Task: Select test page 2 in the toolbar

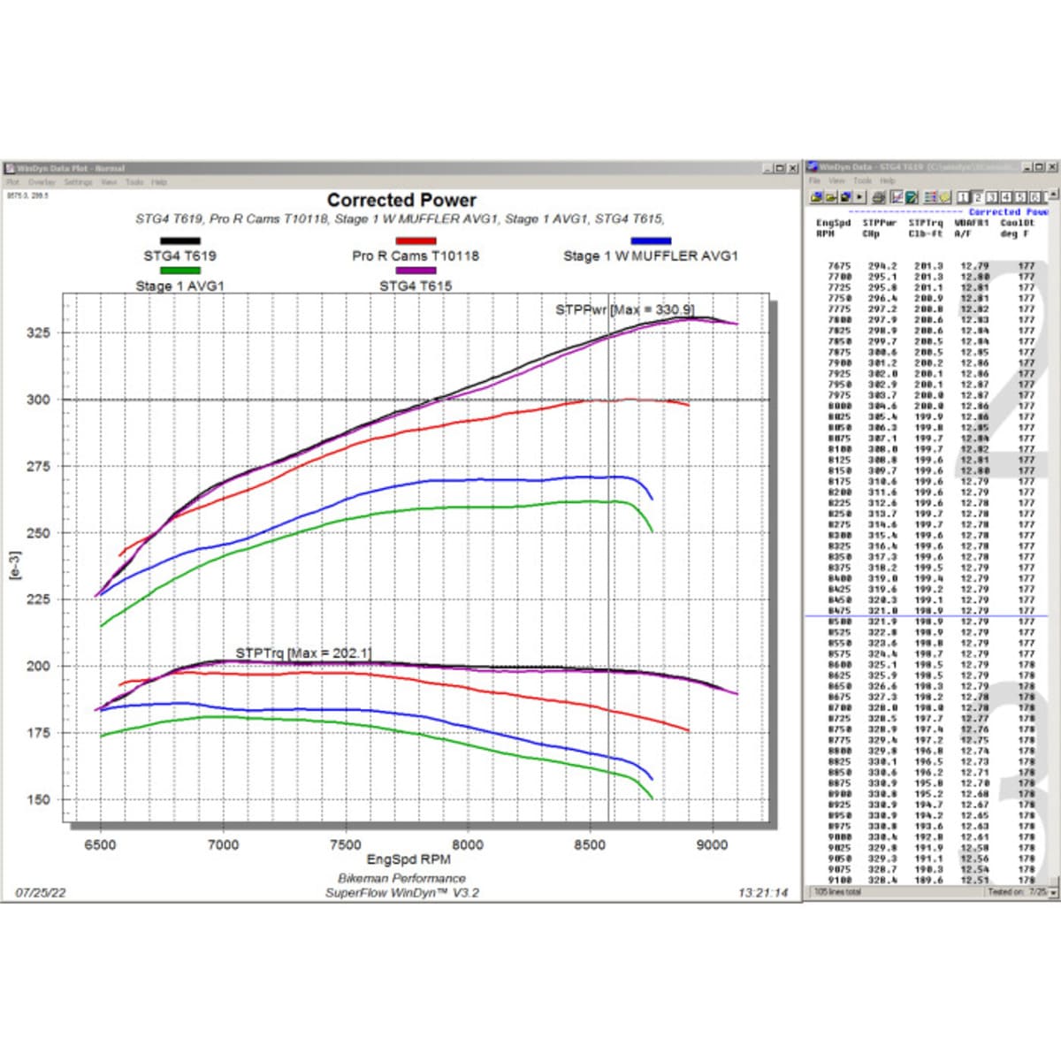Action: click(978, 195)
